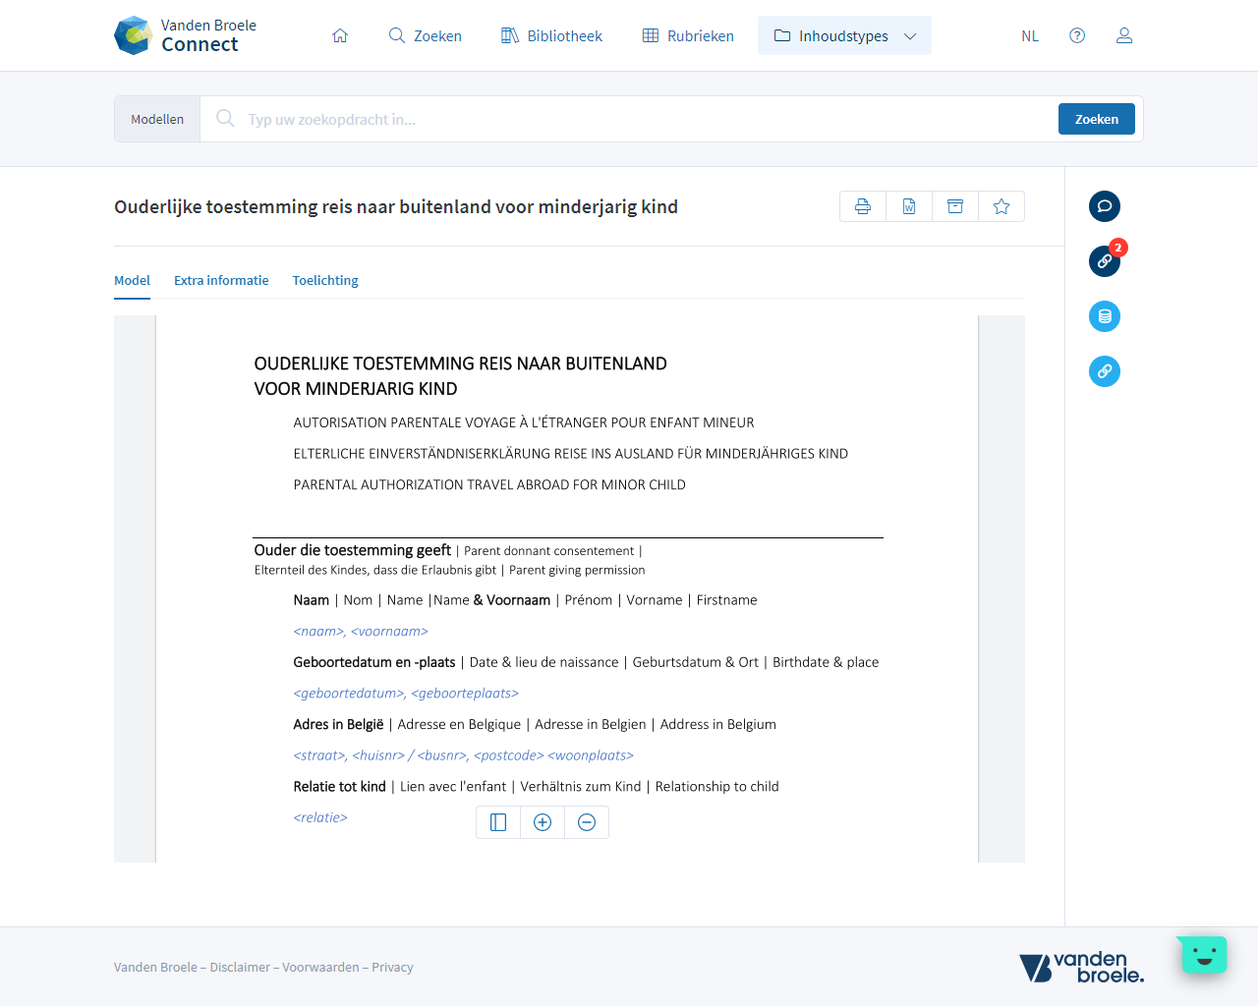Screen dimensions: 1258x1006
Task: Open the database stack icon
Action: coord(1105,316)
